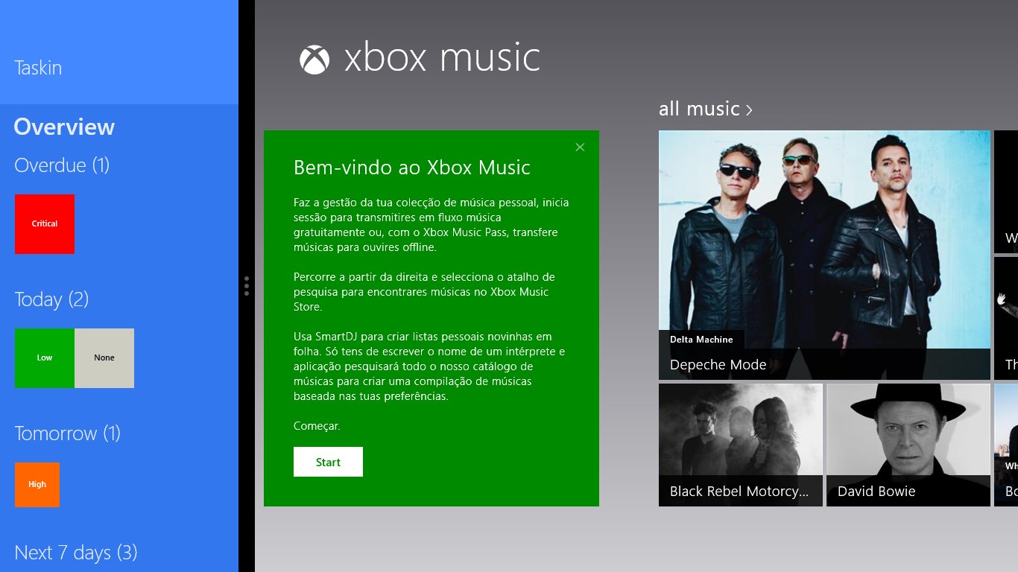Viewport: 1018px width, 572px height.
Task: Select the red Critical task tile
Action: point(45,223)
